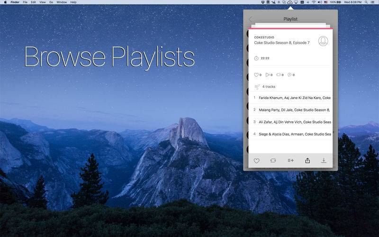Open the Help menu
This screenshot has width=379, height=237.
[x=73, y=2]
